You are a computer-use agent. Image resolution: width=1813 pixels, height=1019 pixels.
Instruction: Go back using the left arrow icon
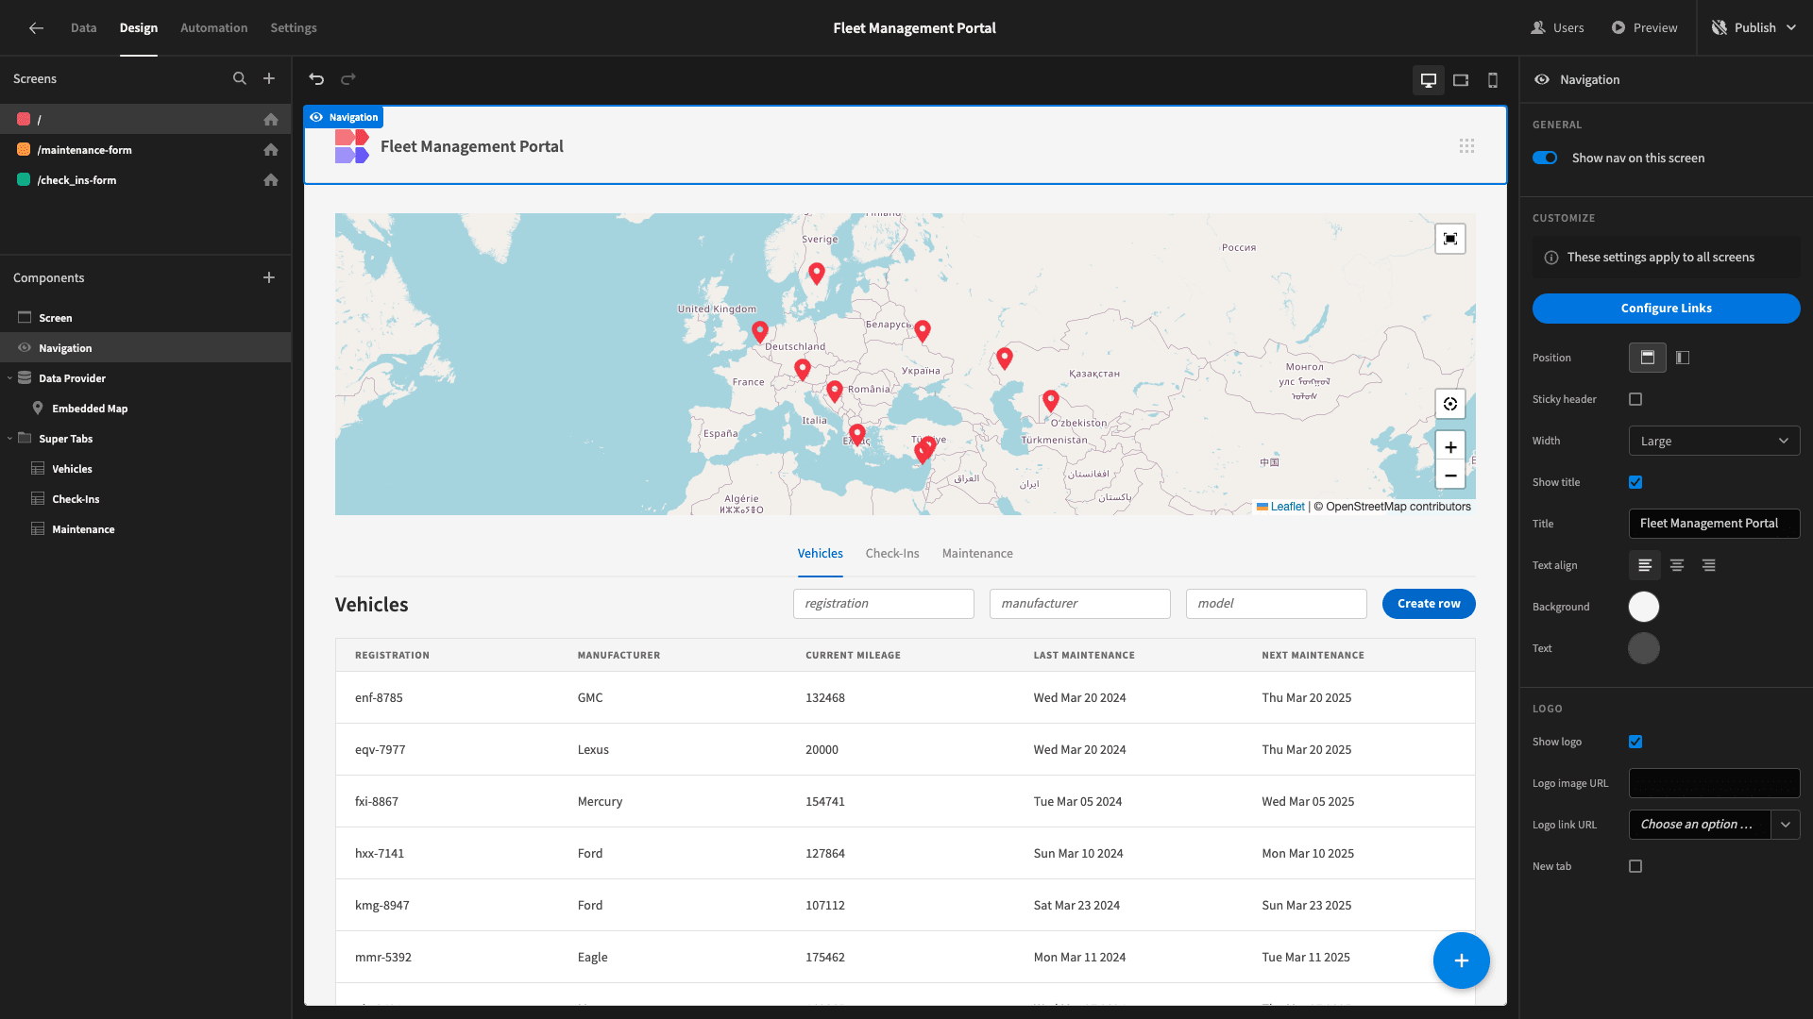click(36, 28)
